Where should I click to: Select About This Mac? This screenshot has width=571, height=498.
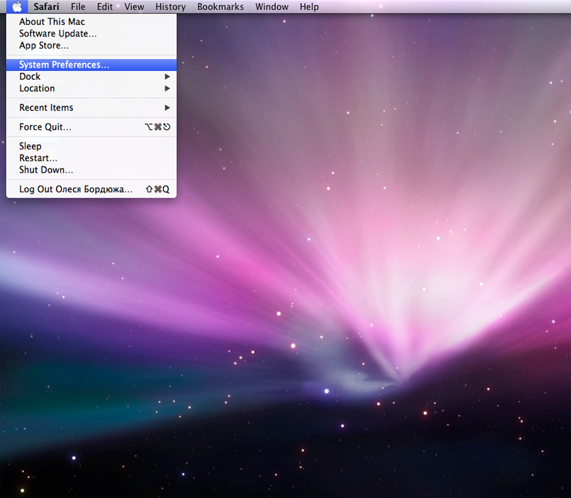pos(52,22)
